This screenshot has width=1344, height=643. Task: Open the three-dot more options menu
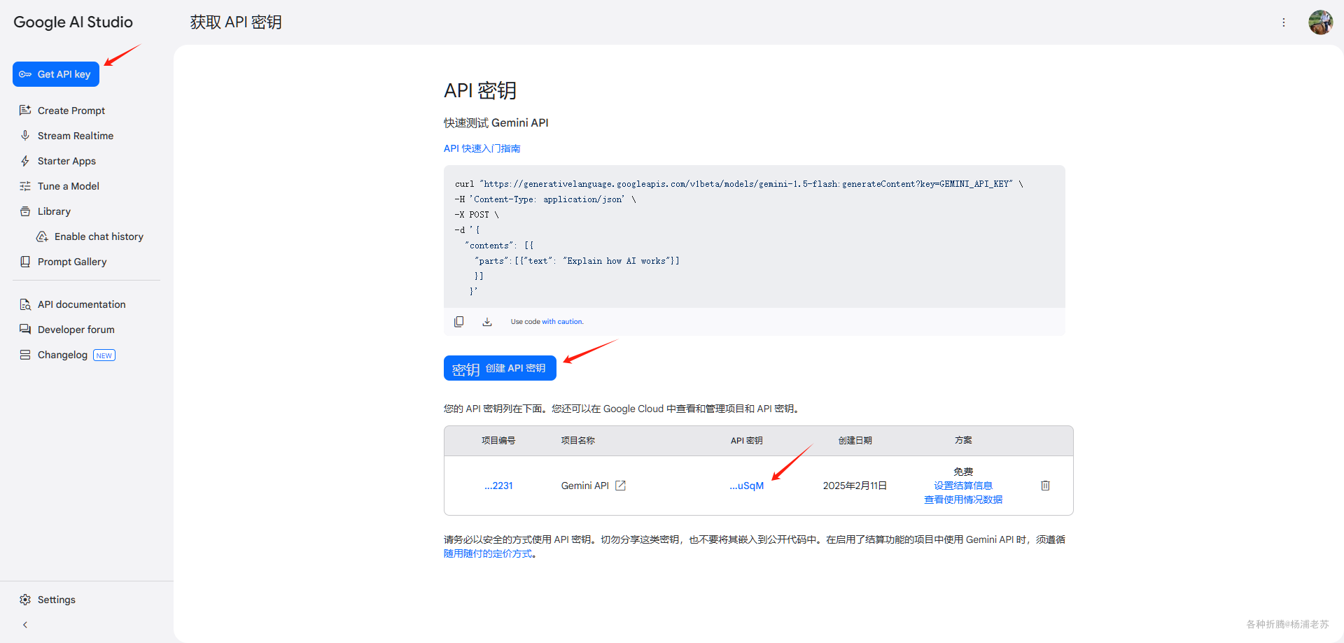click(x=1284, y=22)
